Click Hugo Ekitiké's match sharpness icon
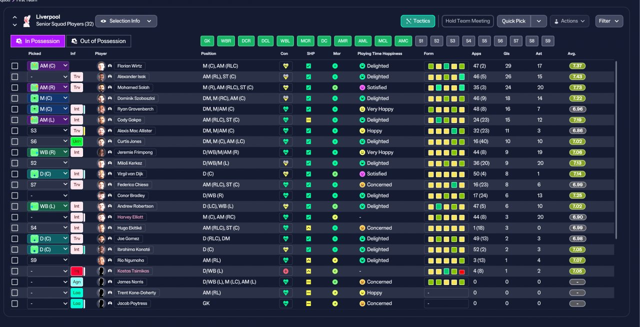Image resolution: width=640 pixels, height=327 pixels. click(x=308, y=228)
